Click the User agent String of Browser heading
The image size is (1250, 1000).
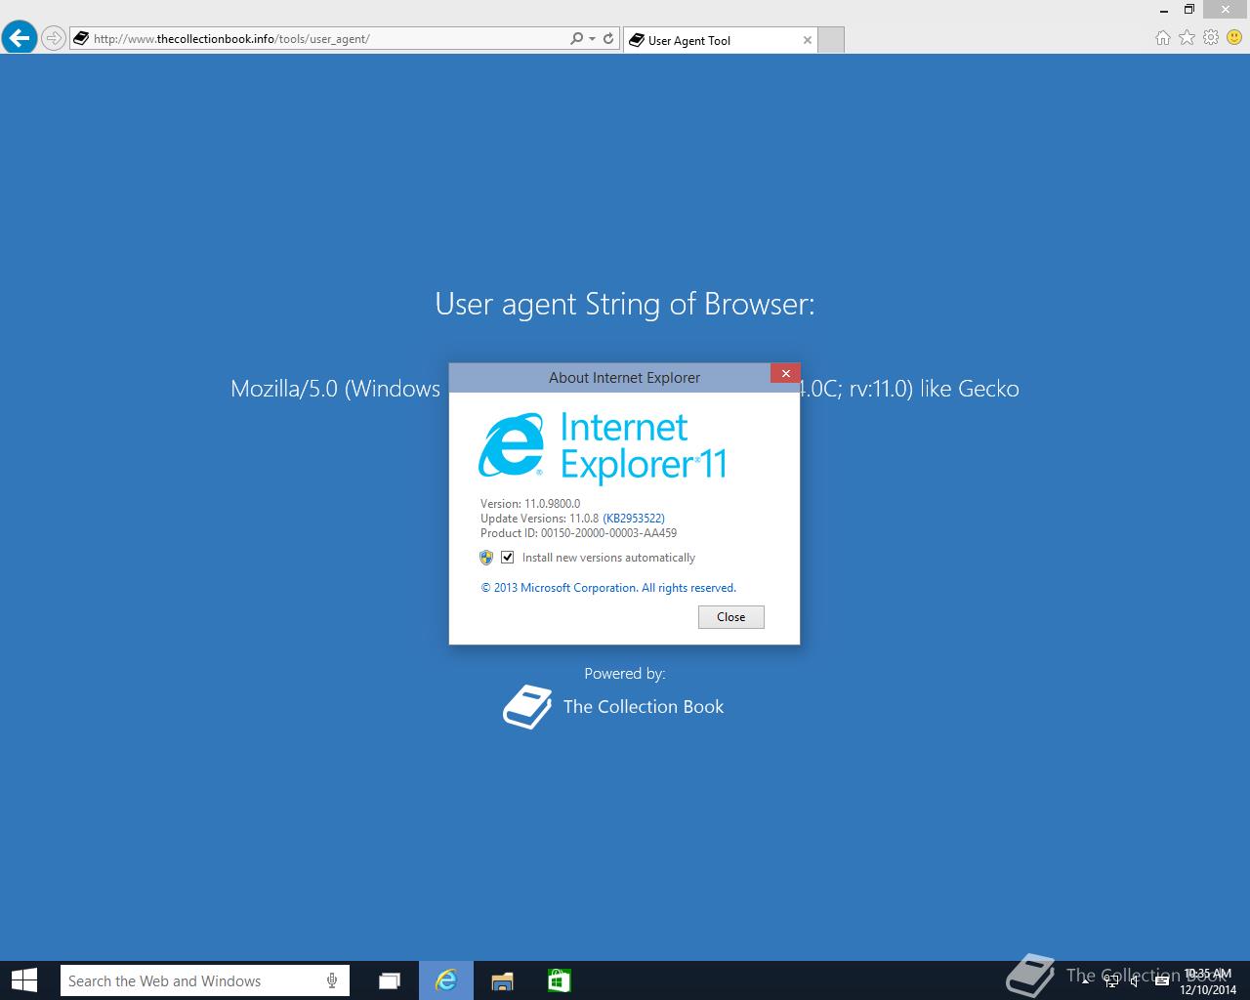[x=625, y=304]
